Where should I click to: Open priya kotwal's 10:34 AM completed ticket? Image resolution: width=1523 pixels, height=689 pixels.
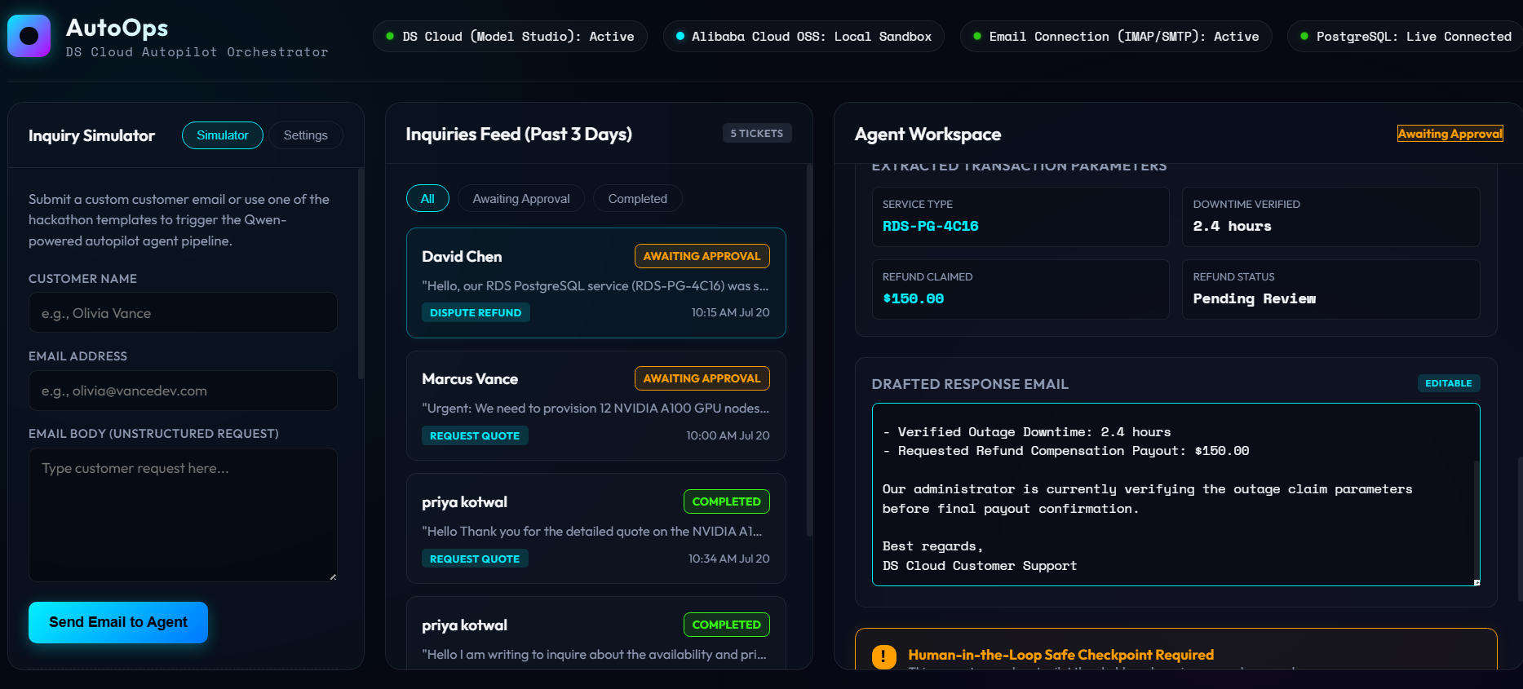tap(596, 528)
